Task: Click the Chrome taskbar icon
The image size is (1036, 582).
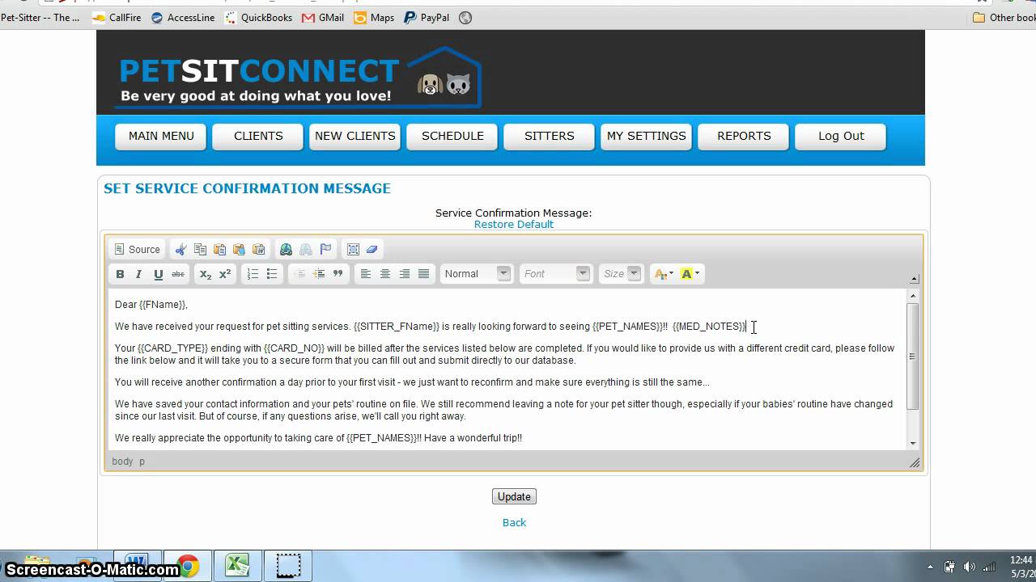Action: 188,566
